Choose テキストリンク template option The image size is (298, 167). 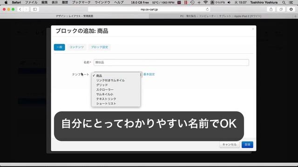(116, 99)
